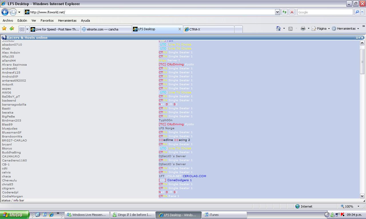Open the tab list dropdown beside Quick Tabs
Viewport: 366px width, 219px height.
point(27,29)
